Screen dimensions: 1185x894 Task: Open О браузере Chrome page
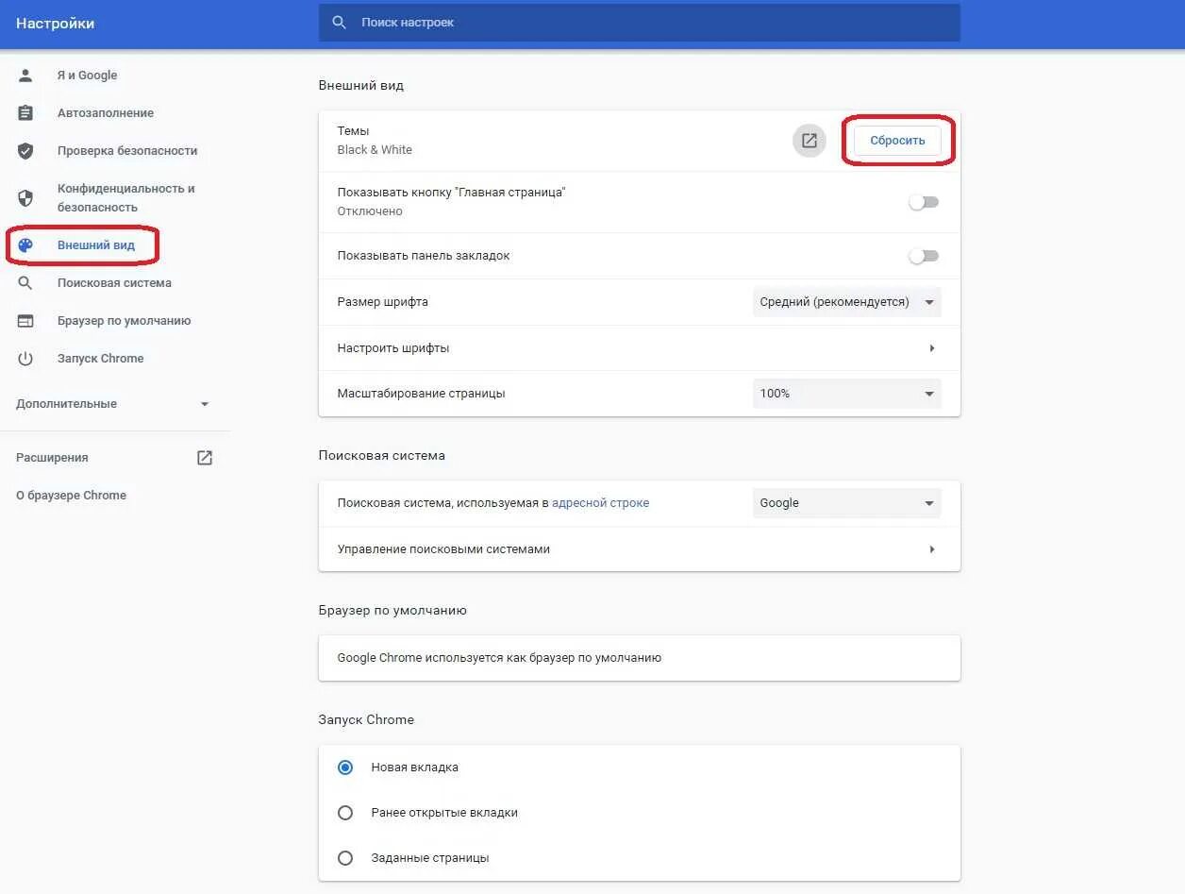pyautogui.click(x=71, y=496)
